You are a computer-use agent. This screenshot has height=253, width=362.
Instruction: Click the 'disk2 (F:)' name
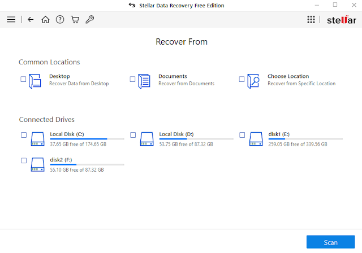coord(61,160)
